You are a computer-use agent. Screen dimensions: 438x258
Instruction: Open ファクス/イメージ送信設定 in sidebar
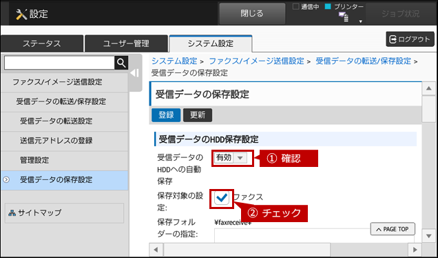[x=65, y=82]
